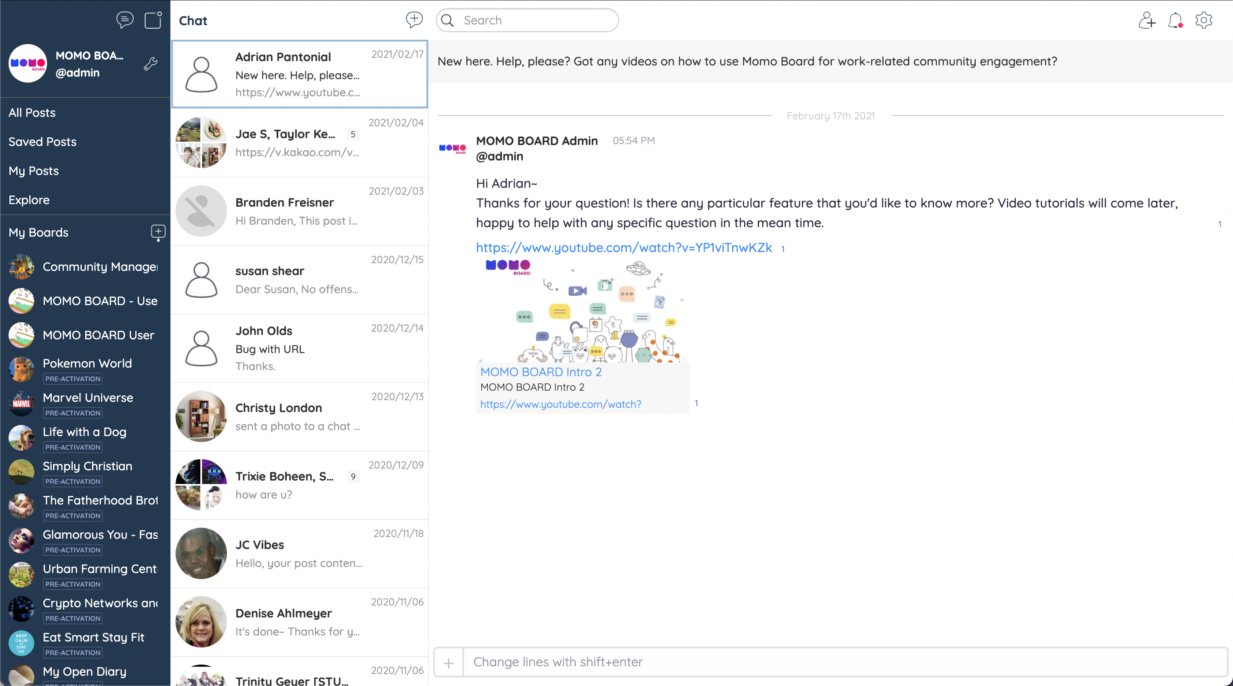
Task: Invite a member with the add-person icon
Action: [1147, 20]
